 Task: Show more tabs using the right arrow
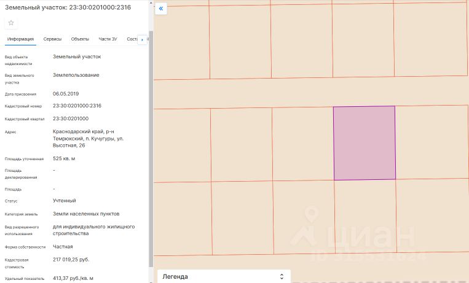(x=142, y=39)
